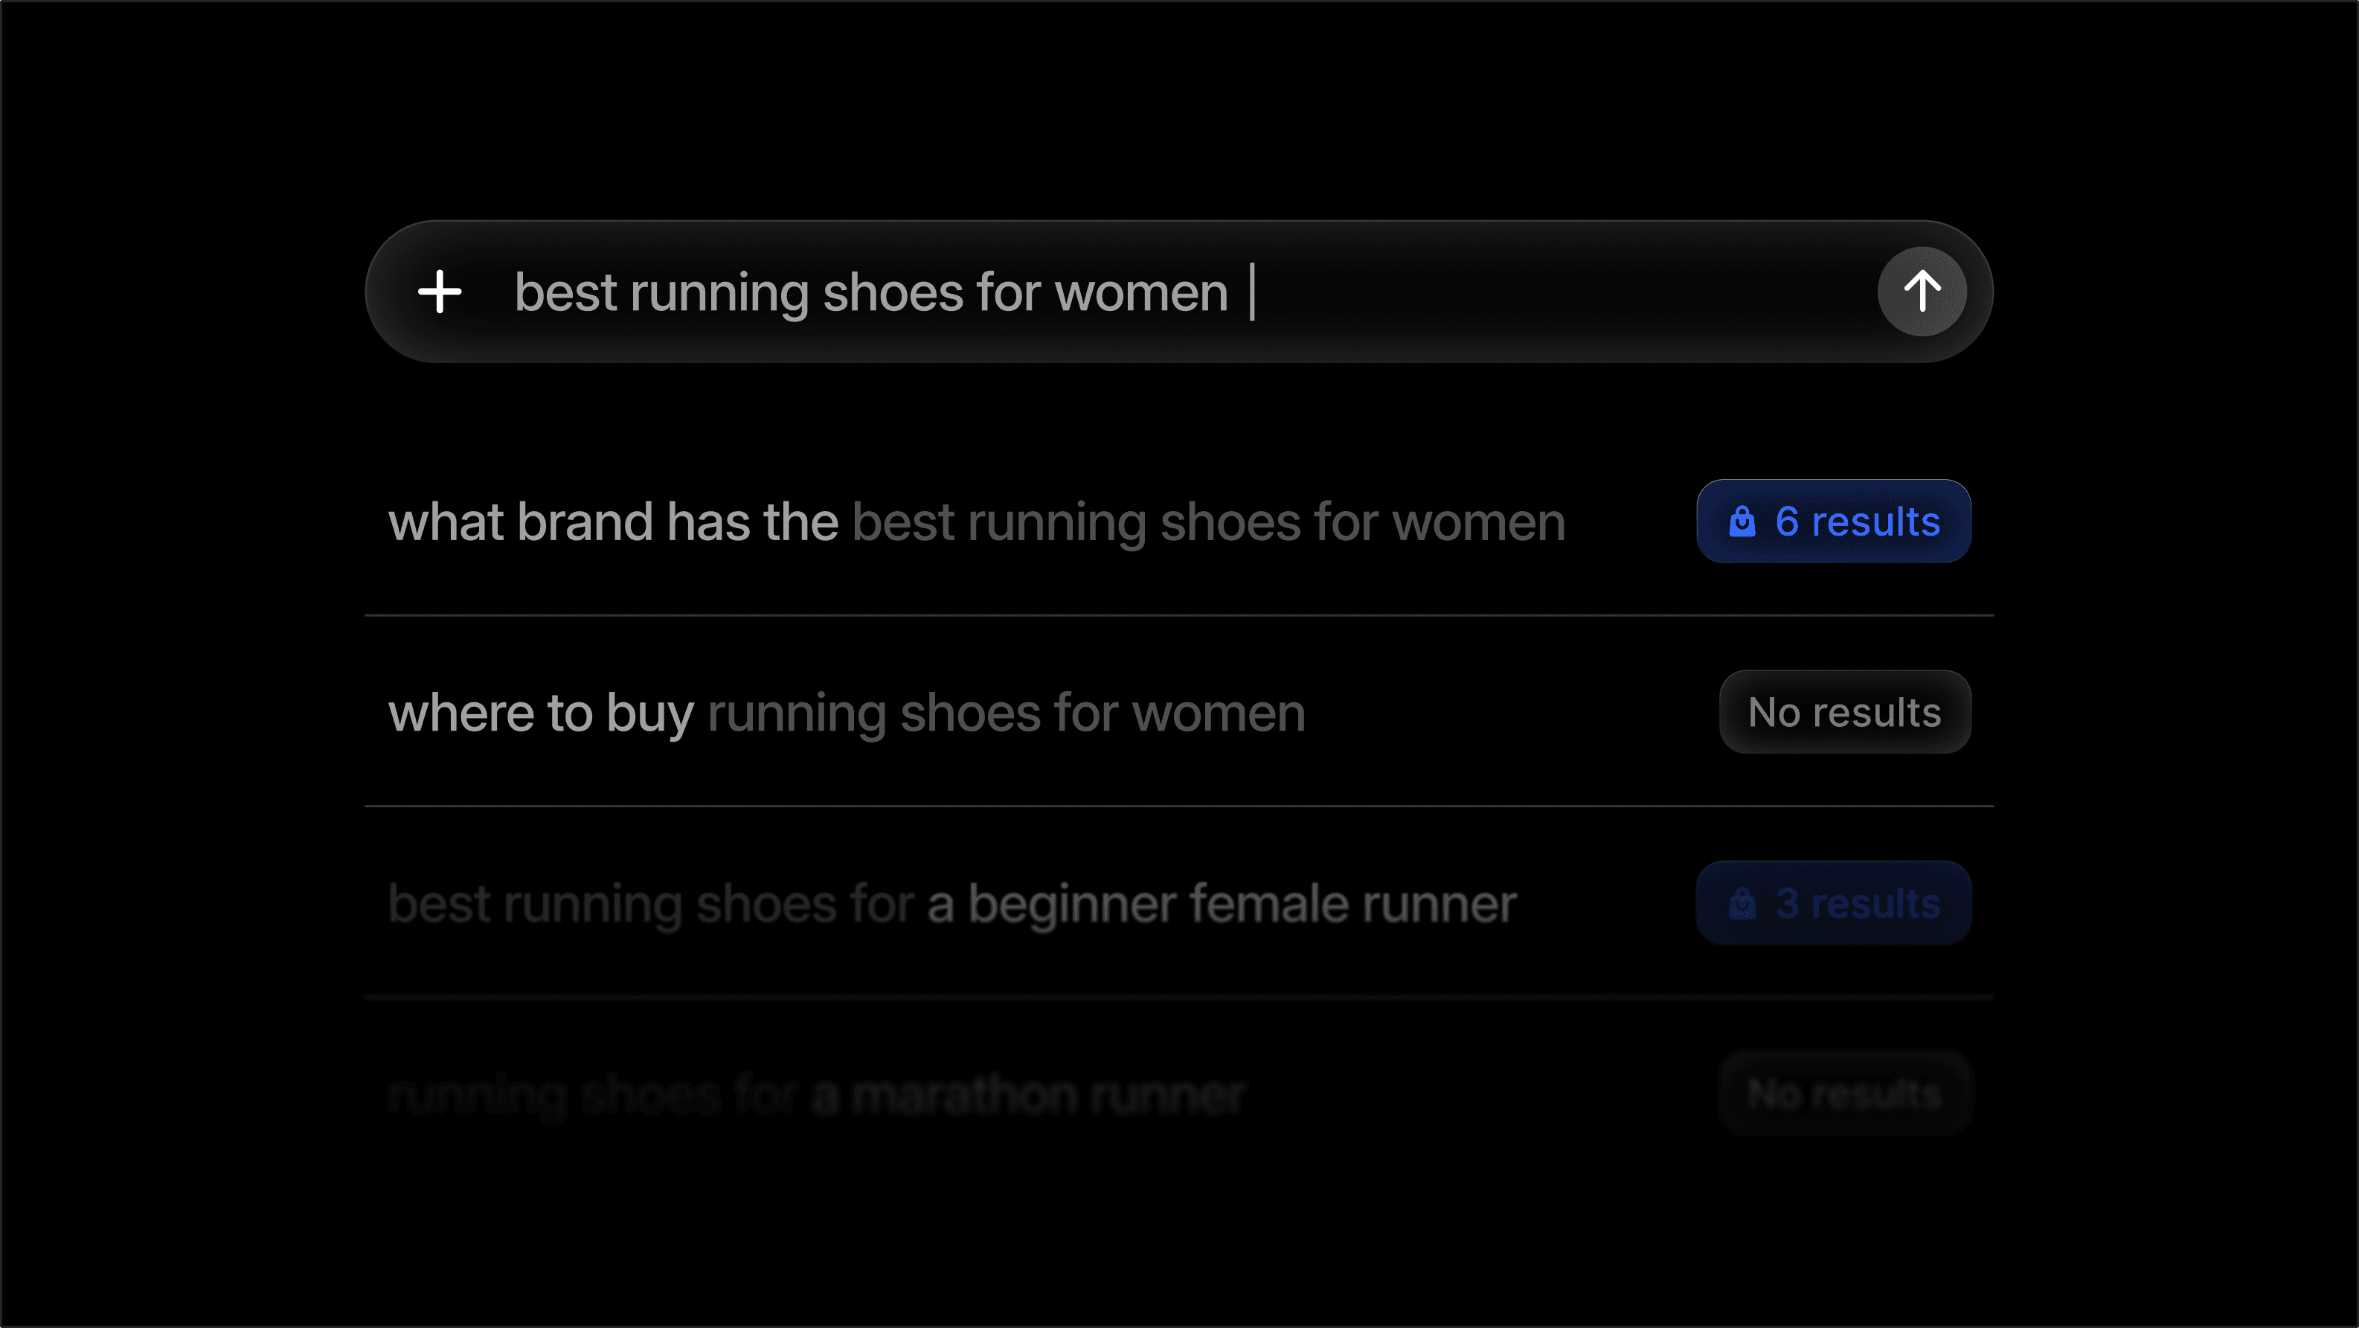Click the No results badge next to where to buy

tap(1844, 712)
